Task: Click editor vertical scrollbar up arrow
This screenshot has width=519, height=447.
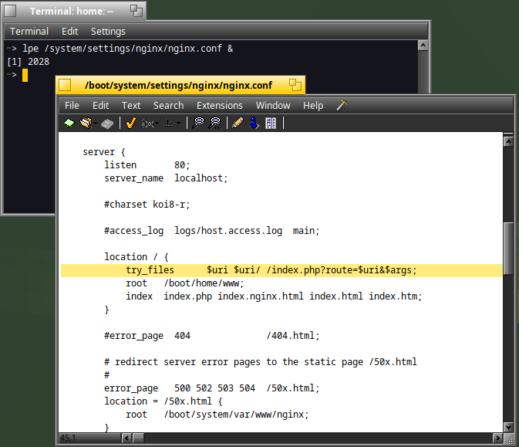Action: (508, 141)
